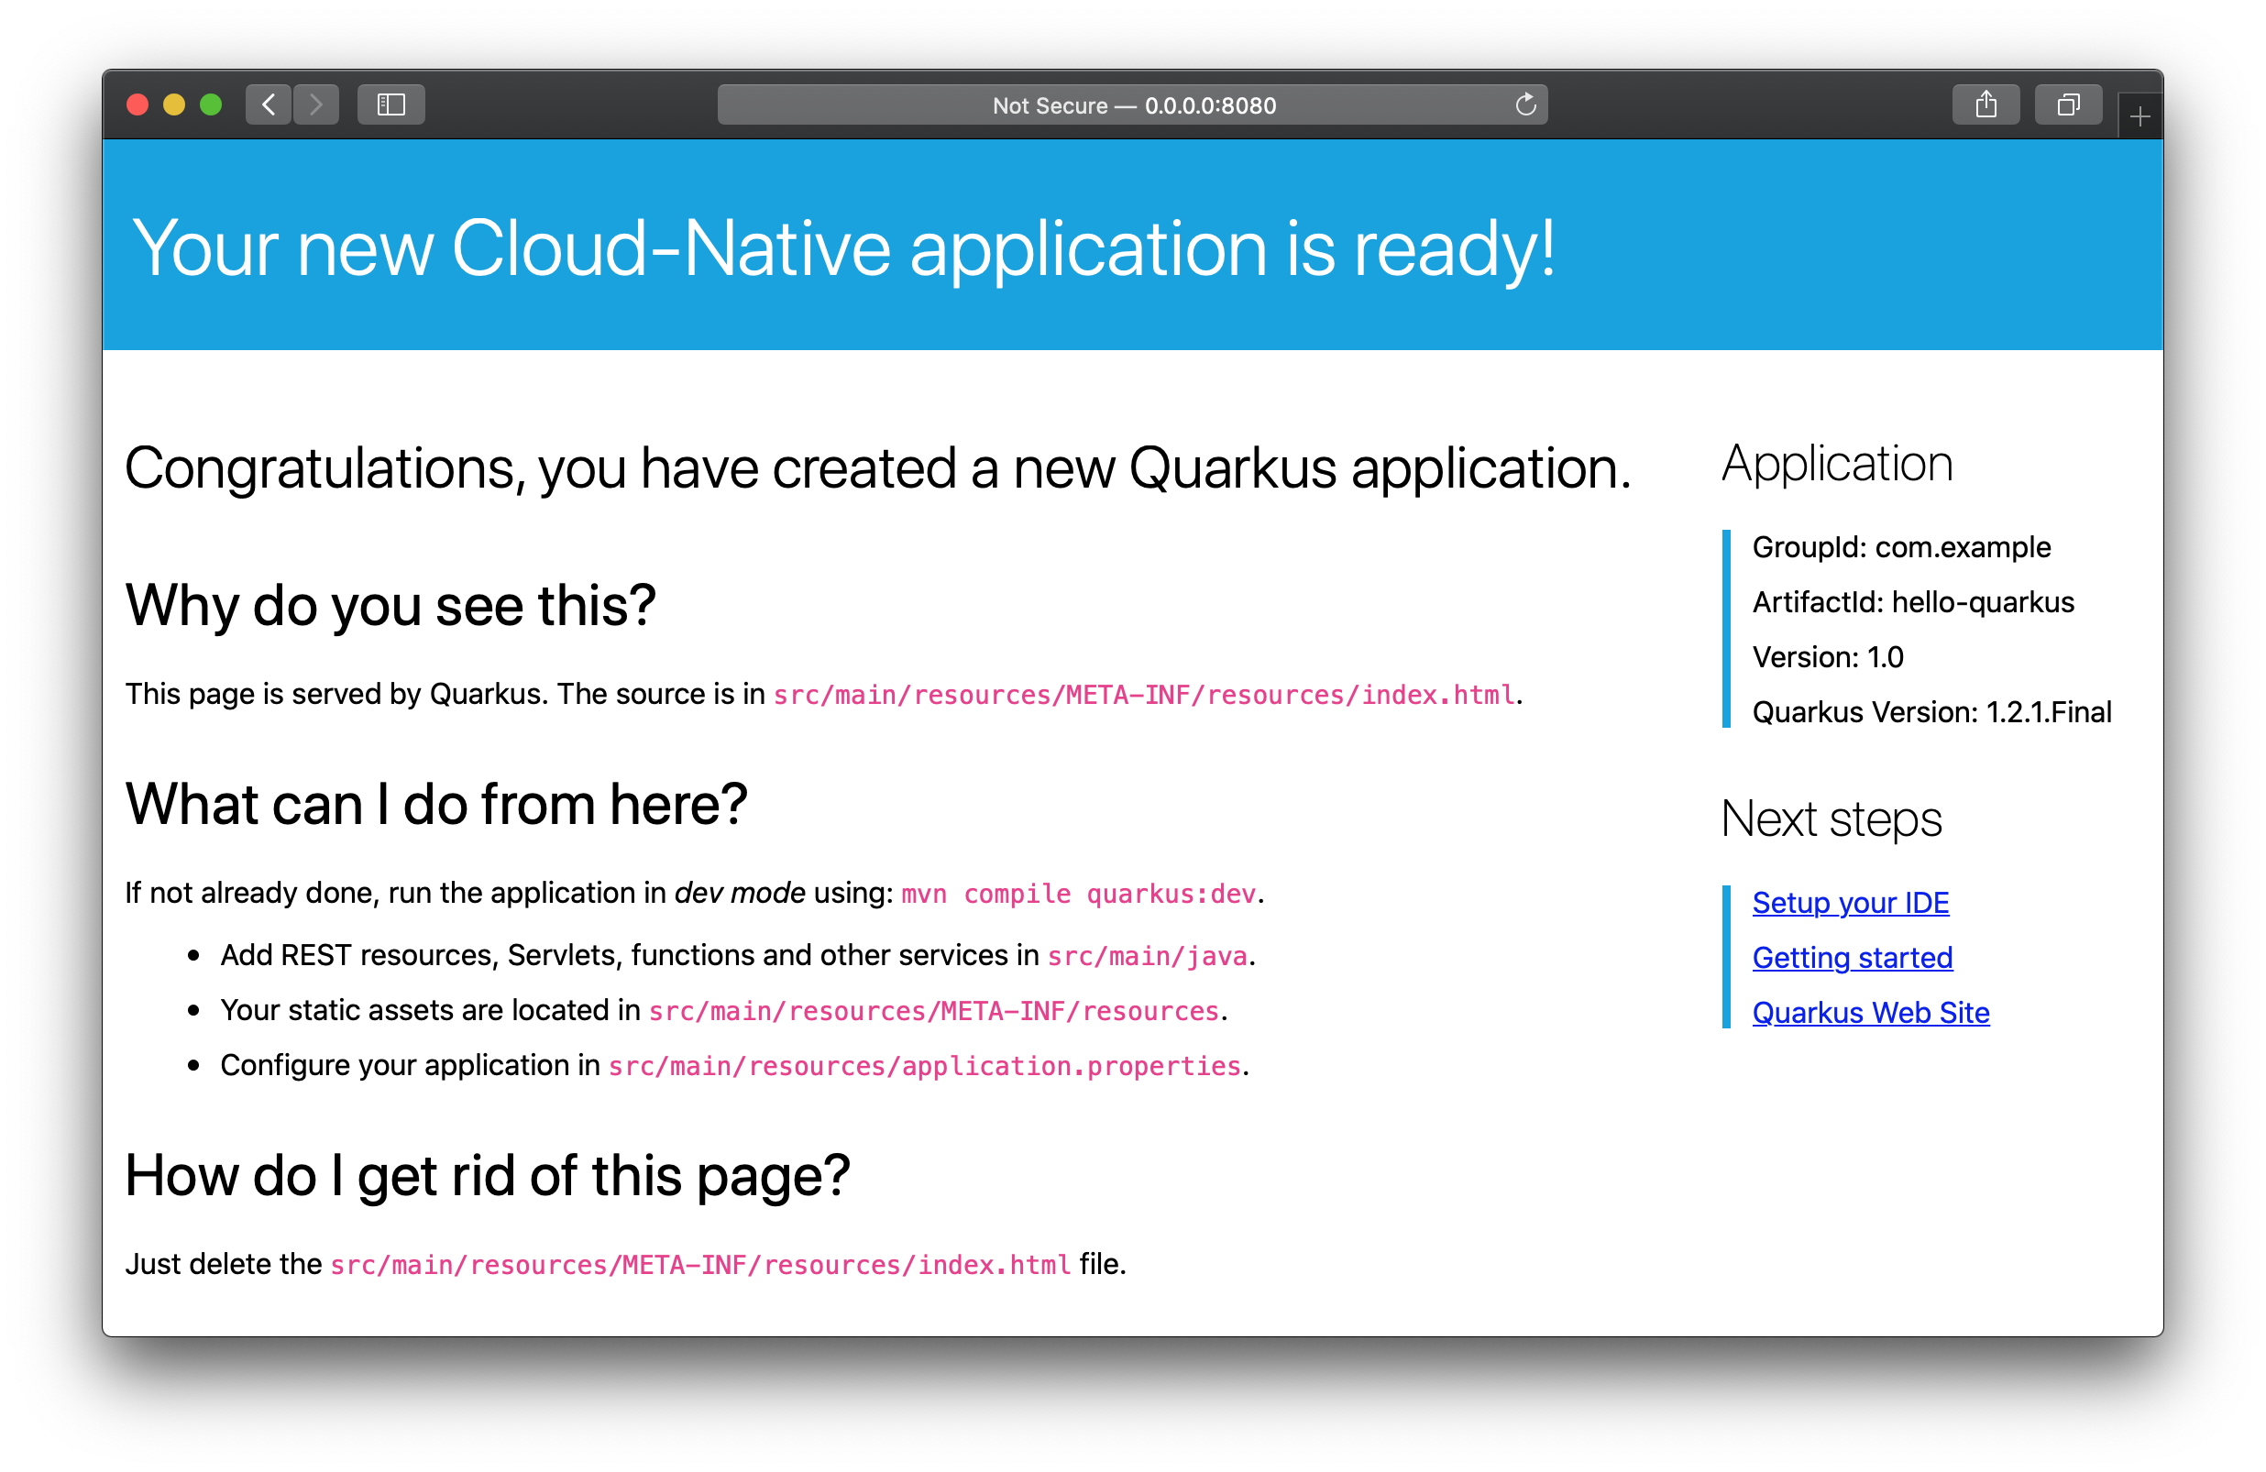2266x1472 pixels.
Task: Click the 'Application' sidebar heading
Action: [x=1838, y=465]
